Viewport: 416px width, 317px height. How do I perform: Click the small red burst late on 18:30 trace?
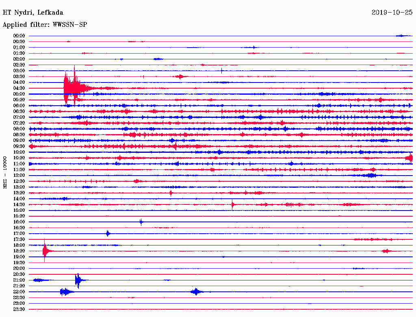click(387, 251)
